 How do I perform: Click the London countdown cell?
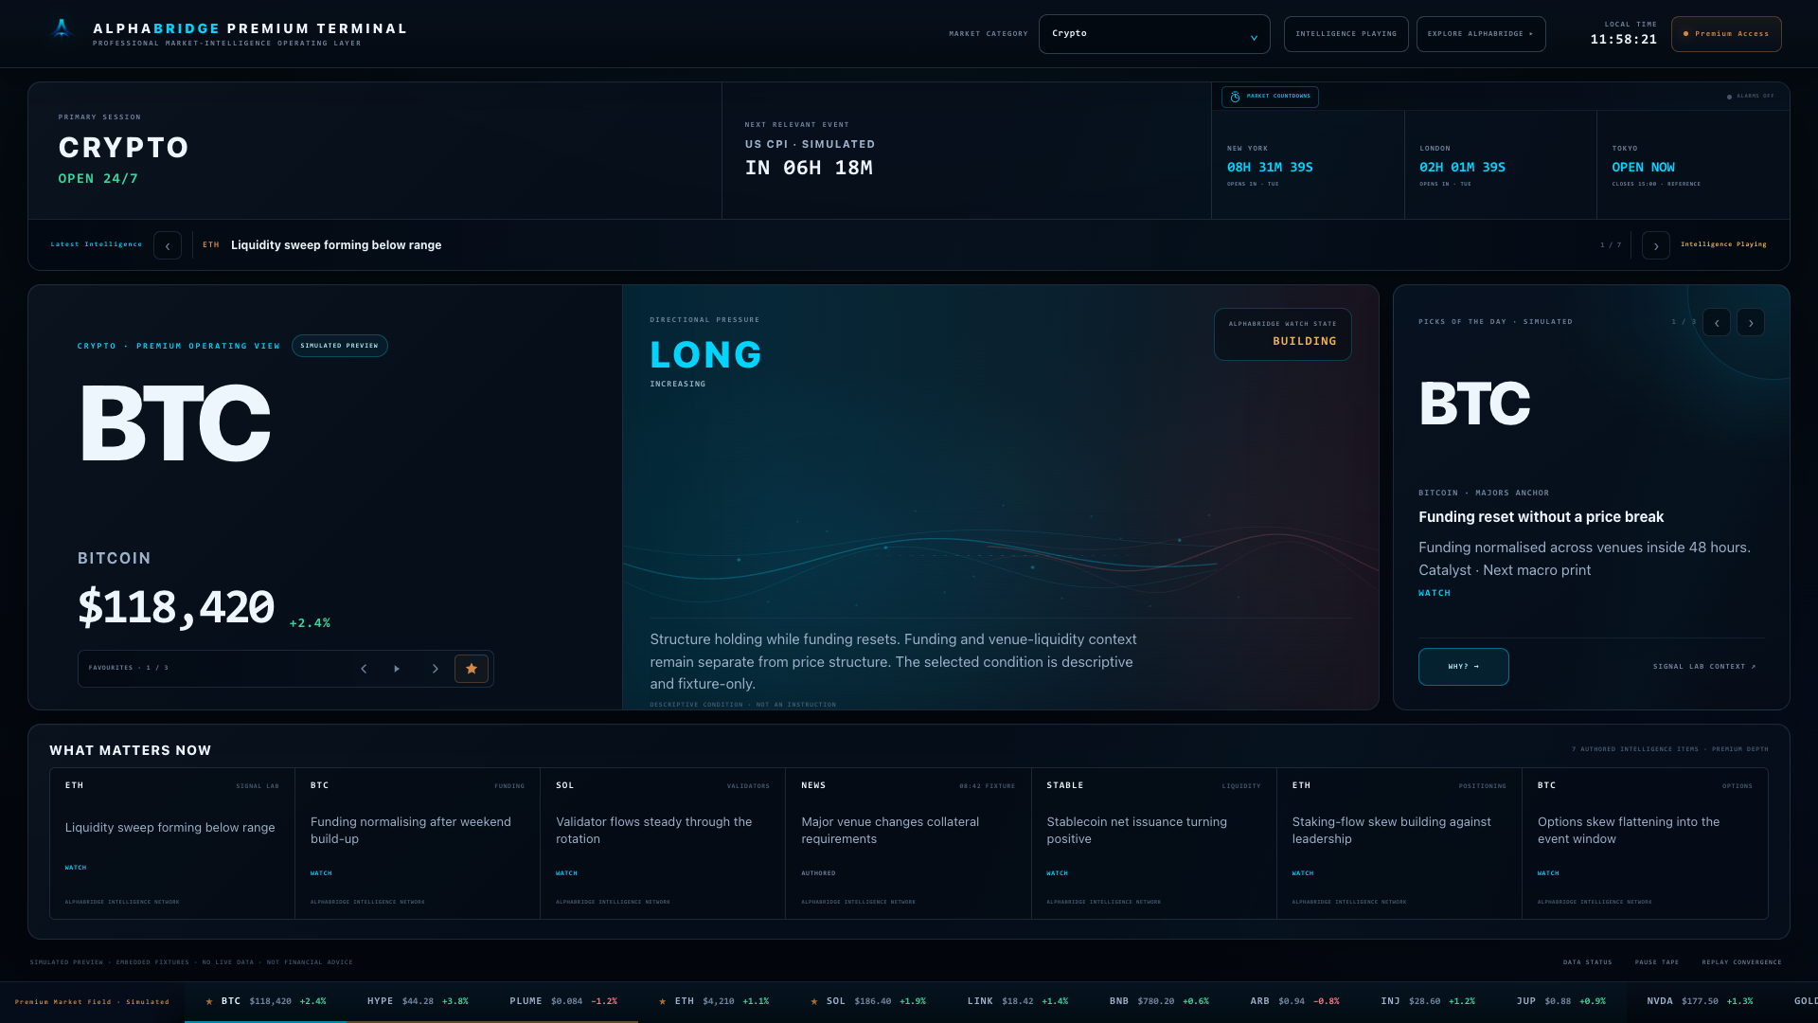click(1501, 166)
